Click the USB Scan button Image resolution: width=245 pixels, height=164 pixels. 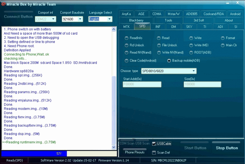(x=142, y=143)
